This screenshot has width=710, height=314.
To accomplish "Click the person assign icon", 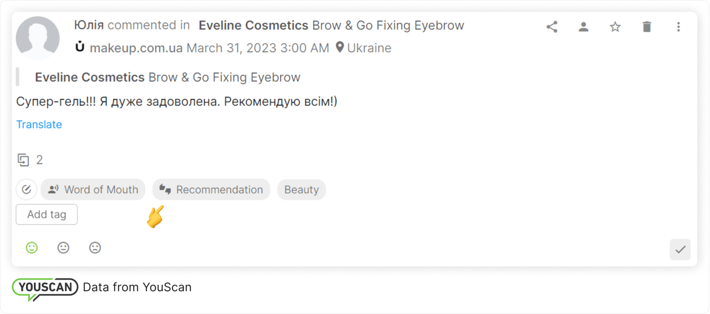I will coord(583,27).
